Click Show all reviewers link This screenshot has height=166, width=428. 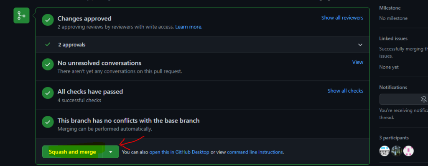[342, 18]
